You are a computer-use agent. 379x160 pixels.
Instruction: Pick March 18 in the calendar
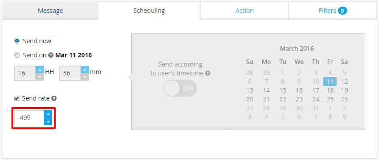(x=330, y=90)
